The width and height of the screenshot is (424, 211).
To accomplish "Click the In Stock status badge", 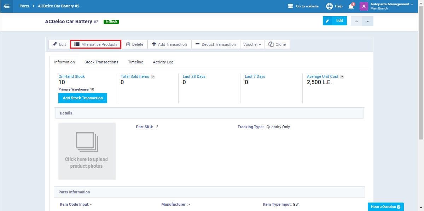I will coord(111,21).
